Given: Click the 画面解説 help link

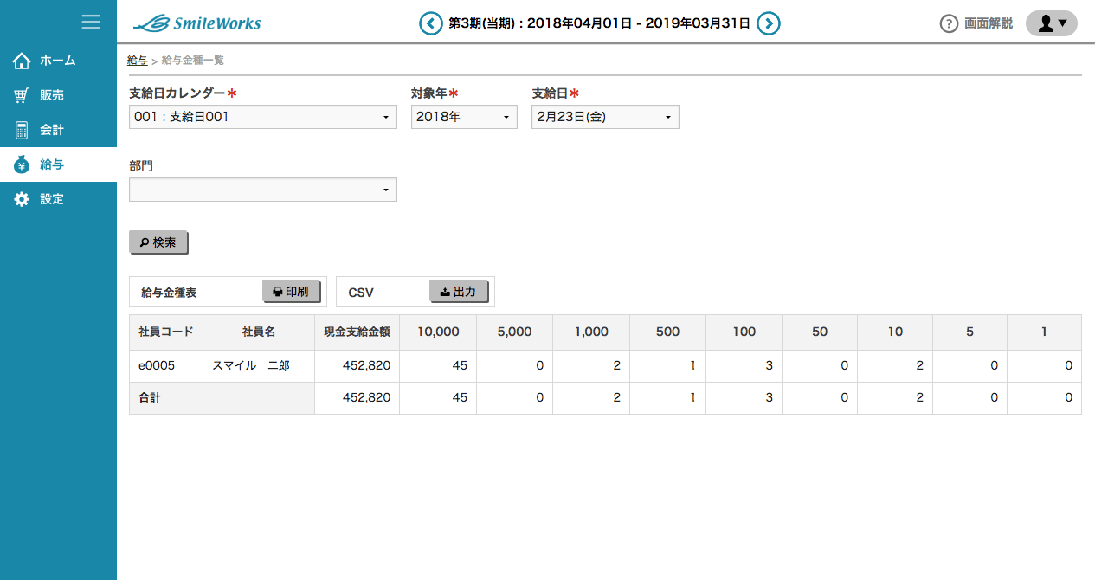Looking at the screenshot, I should [x=989, y=23].
